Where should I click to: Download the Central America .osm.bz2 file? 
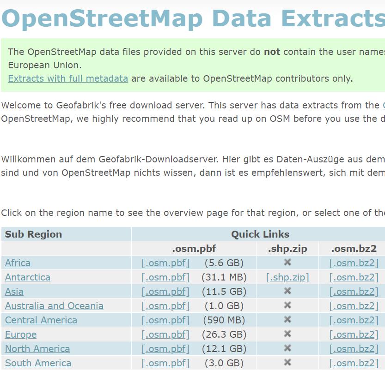354,320
